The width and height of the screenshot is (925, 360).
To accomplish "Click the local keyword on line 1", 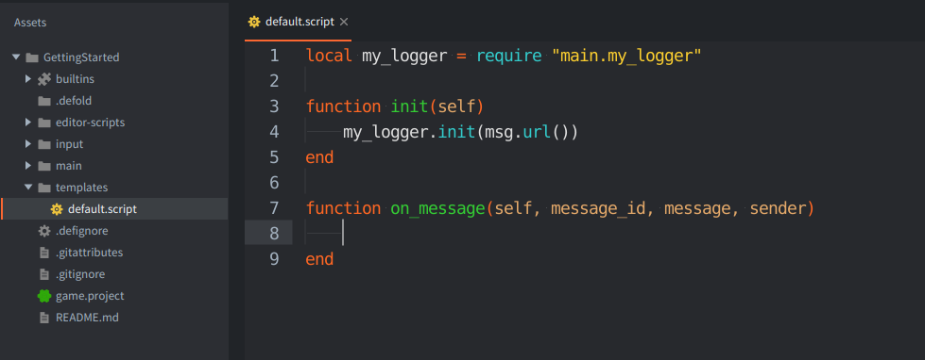I will [x=329, y=56].
